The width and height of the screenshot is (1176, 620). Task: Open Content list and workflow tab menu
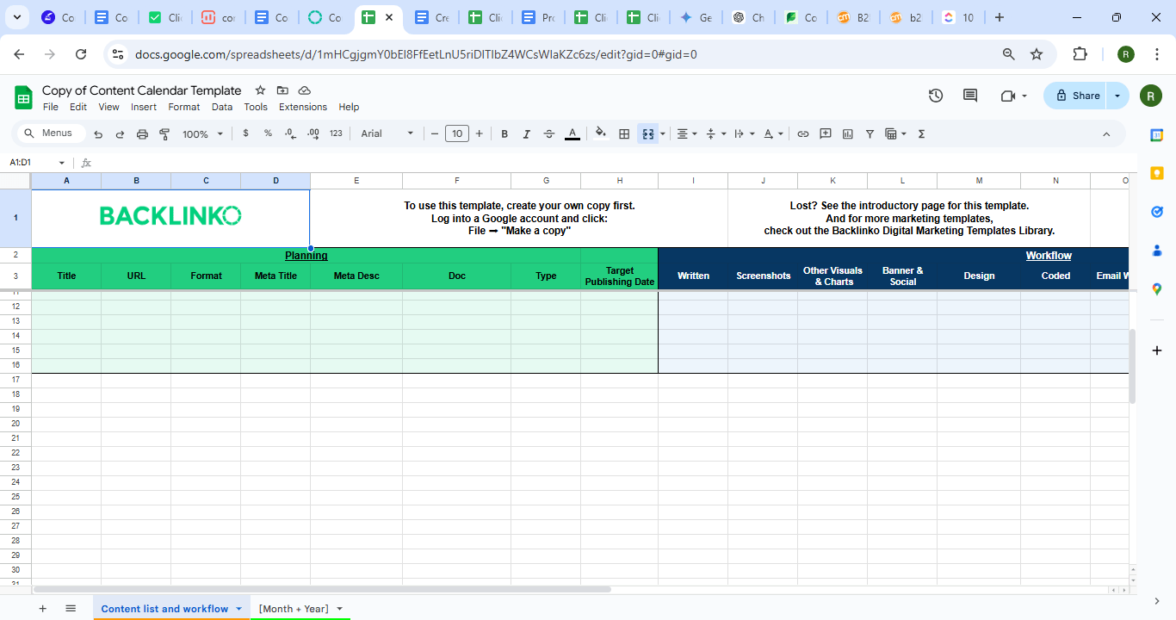coord(238,609)
